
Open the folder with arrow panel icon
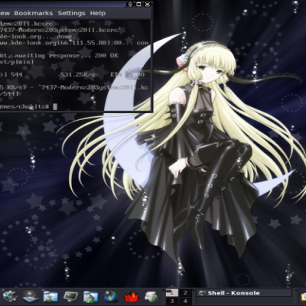[x=50, y=297]
